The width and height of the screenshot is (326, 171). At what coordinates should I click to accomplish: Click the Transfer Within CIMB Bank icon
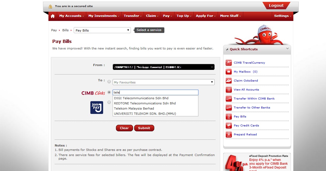pos(229,99)
